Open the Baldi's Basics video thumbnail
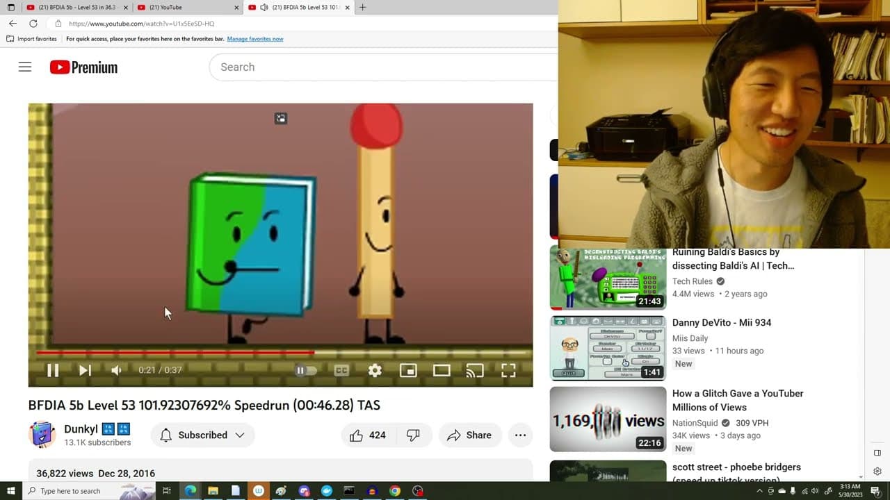This screenshot has width=890, height=500. tap(608, 278)
